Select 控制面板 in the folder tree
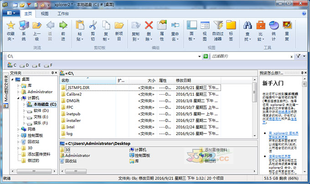The width and height of the screenshot is (310, 184). click(x=35, y=135)
